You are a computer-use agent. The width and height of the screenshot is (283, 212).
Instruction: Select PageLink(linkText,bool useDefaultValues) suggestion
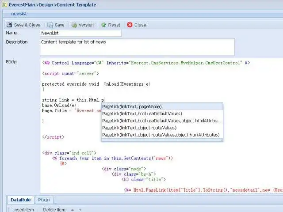tap(162, 114)
